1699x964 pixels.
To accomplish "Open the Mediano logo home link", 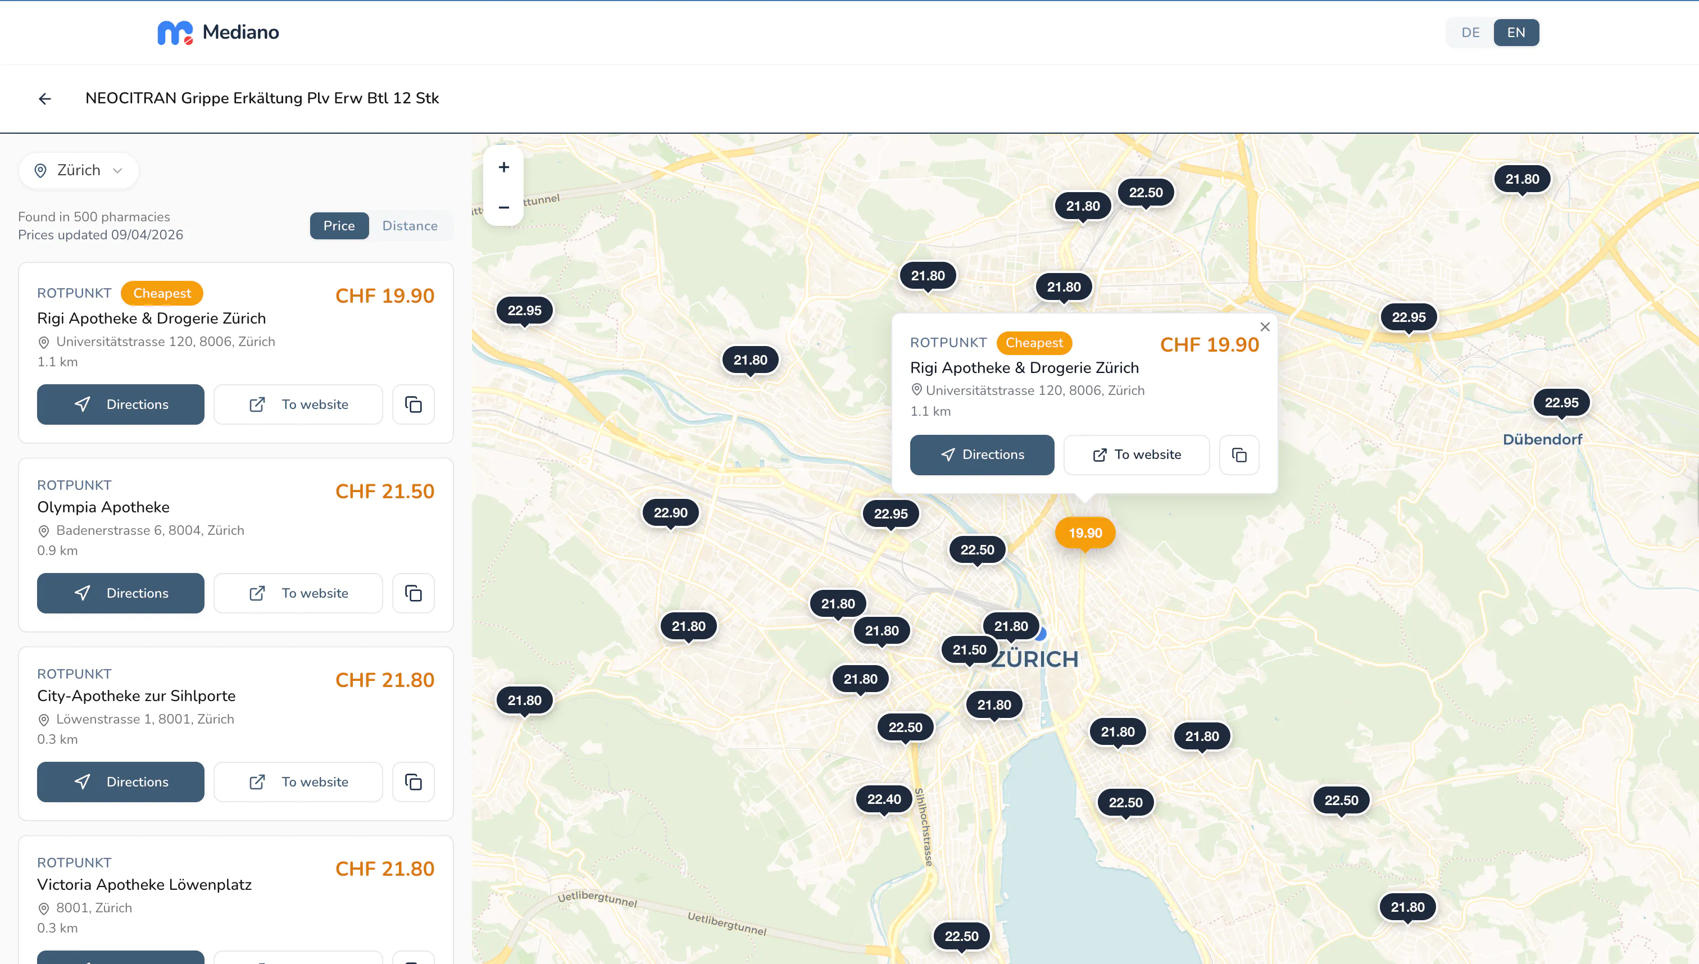I will [218, 33].
